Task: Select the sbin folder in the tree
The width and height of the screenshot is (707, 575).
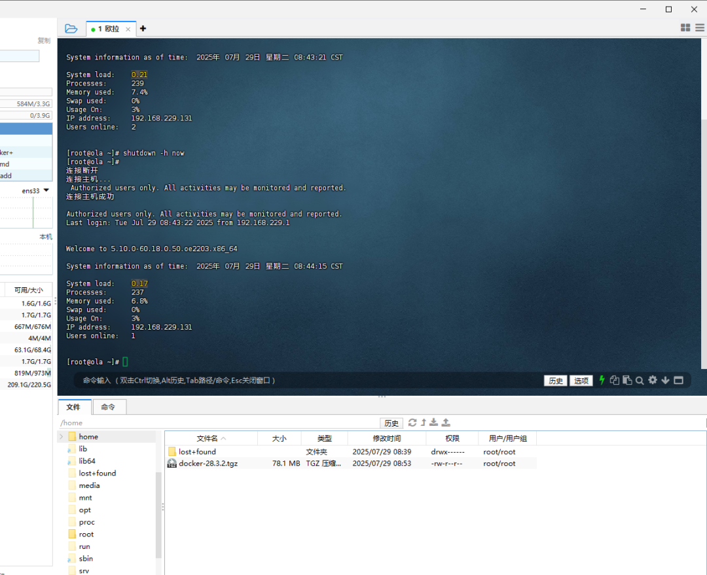Action: click(x=81, y=559)
